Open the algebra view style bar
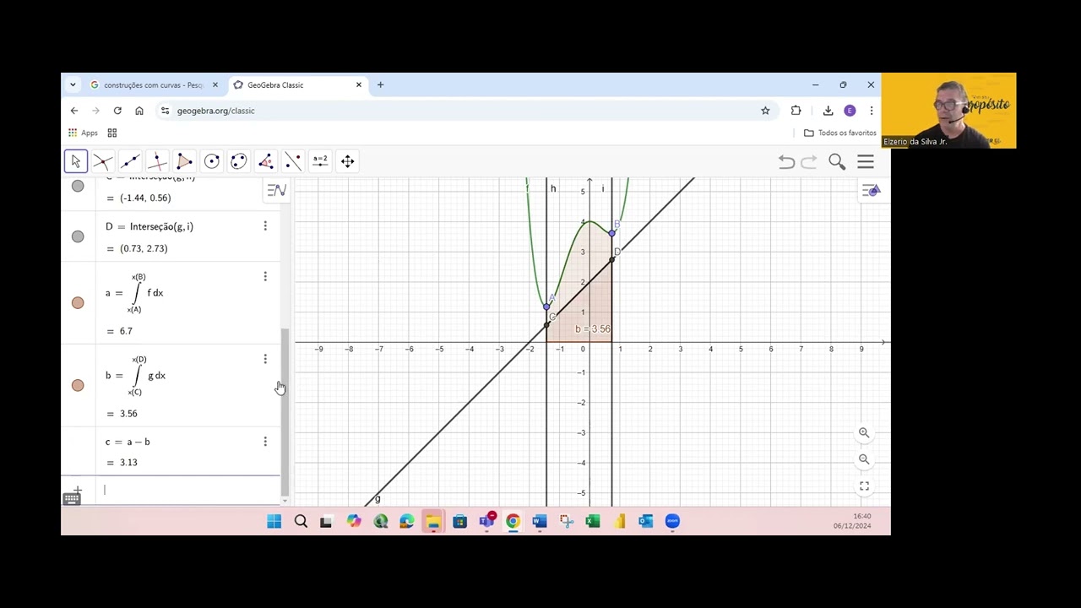The height and width of the screenshot is (608, 1081). coord(277,190)
